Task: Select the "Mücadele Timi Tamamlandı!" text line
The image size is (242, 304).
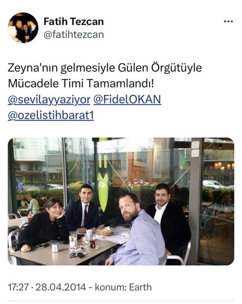Action: coord(81,83)
